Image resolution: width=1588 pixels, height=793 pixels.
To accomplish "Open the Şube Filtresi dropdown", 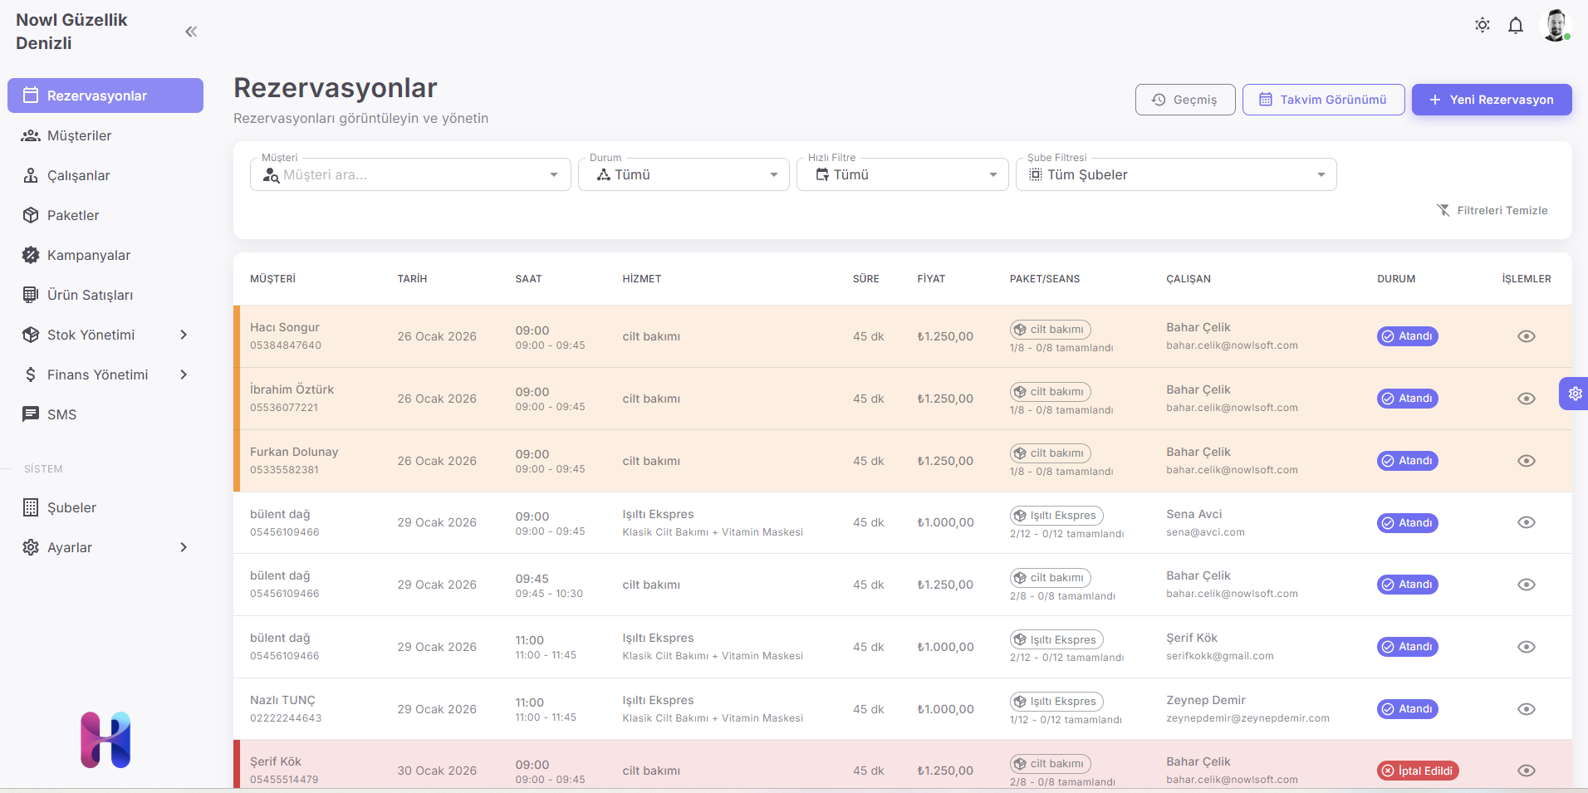I will pos(1175,174).
